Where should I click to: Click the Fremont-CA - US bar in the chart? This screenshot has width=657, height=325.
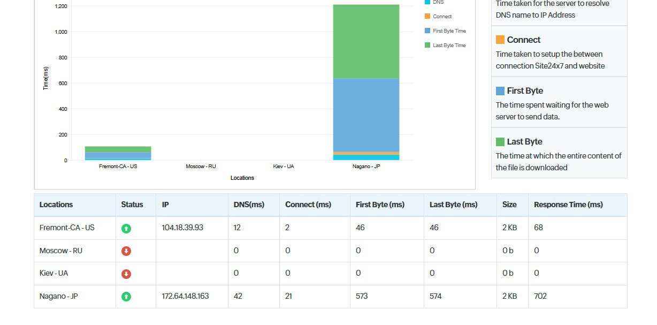click(x=118, y=153)
